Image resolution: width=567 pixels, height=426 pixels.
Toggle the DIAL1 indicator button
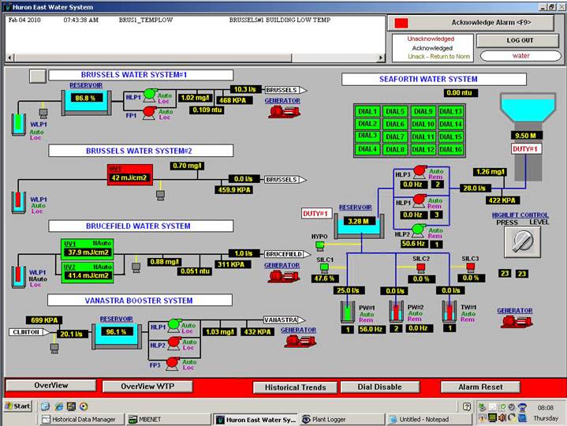(367, 112)
